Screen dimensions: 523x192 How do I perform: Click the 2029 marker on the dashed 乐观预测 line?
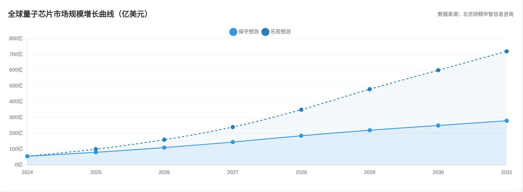point(369,89)
